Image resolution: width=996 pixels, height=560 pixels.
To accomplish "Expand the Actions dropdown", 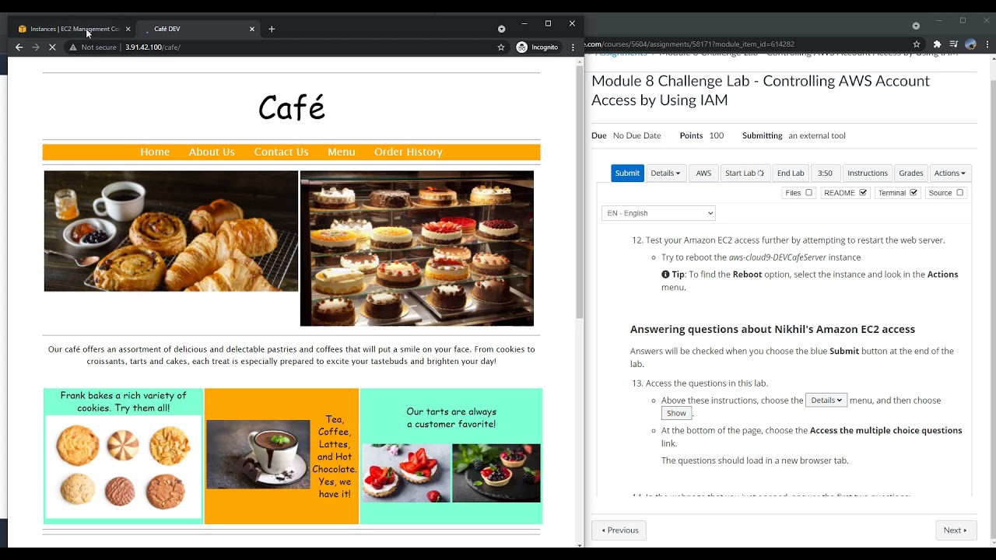I will (x=949, y=173).
